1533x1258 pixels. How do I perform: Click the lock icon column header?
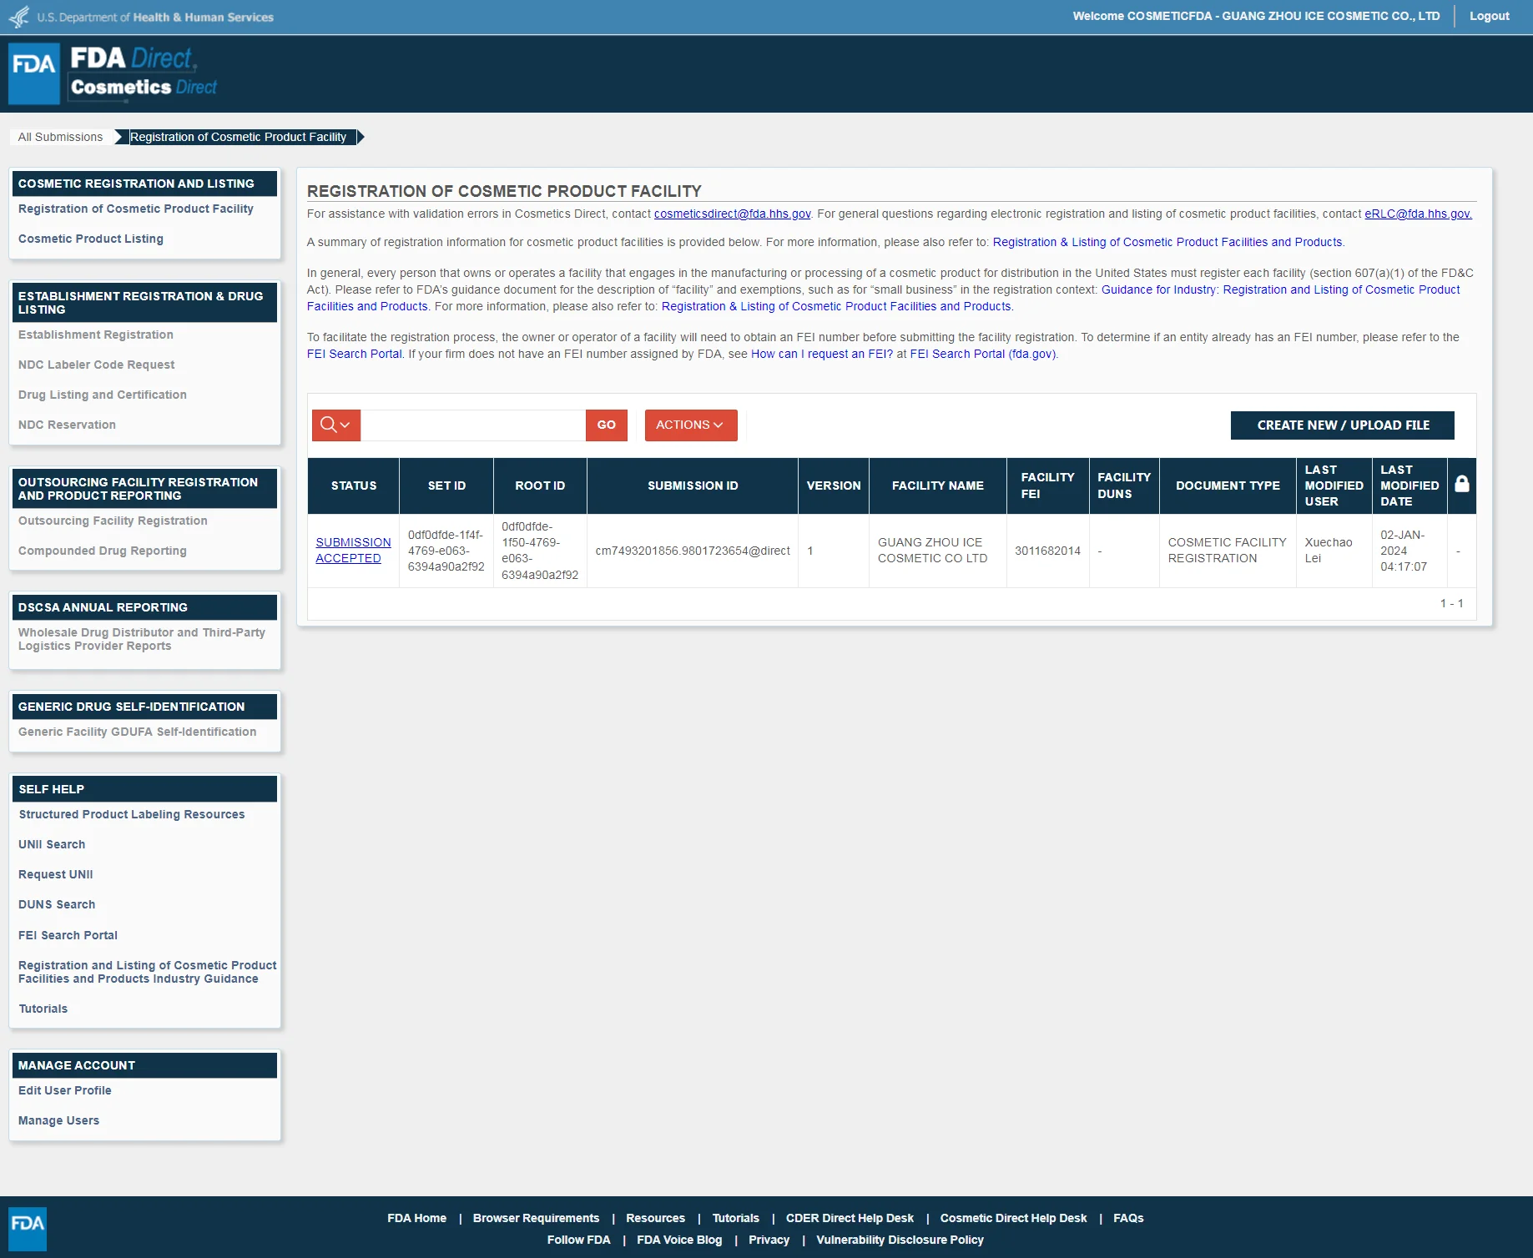(1461, 485)
